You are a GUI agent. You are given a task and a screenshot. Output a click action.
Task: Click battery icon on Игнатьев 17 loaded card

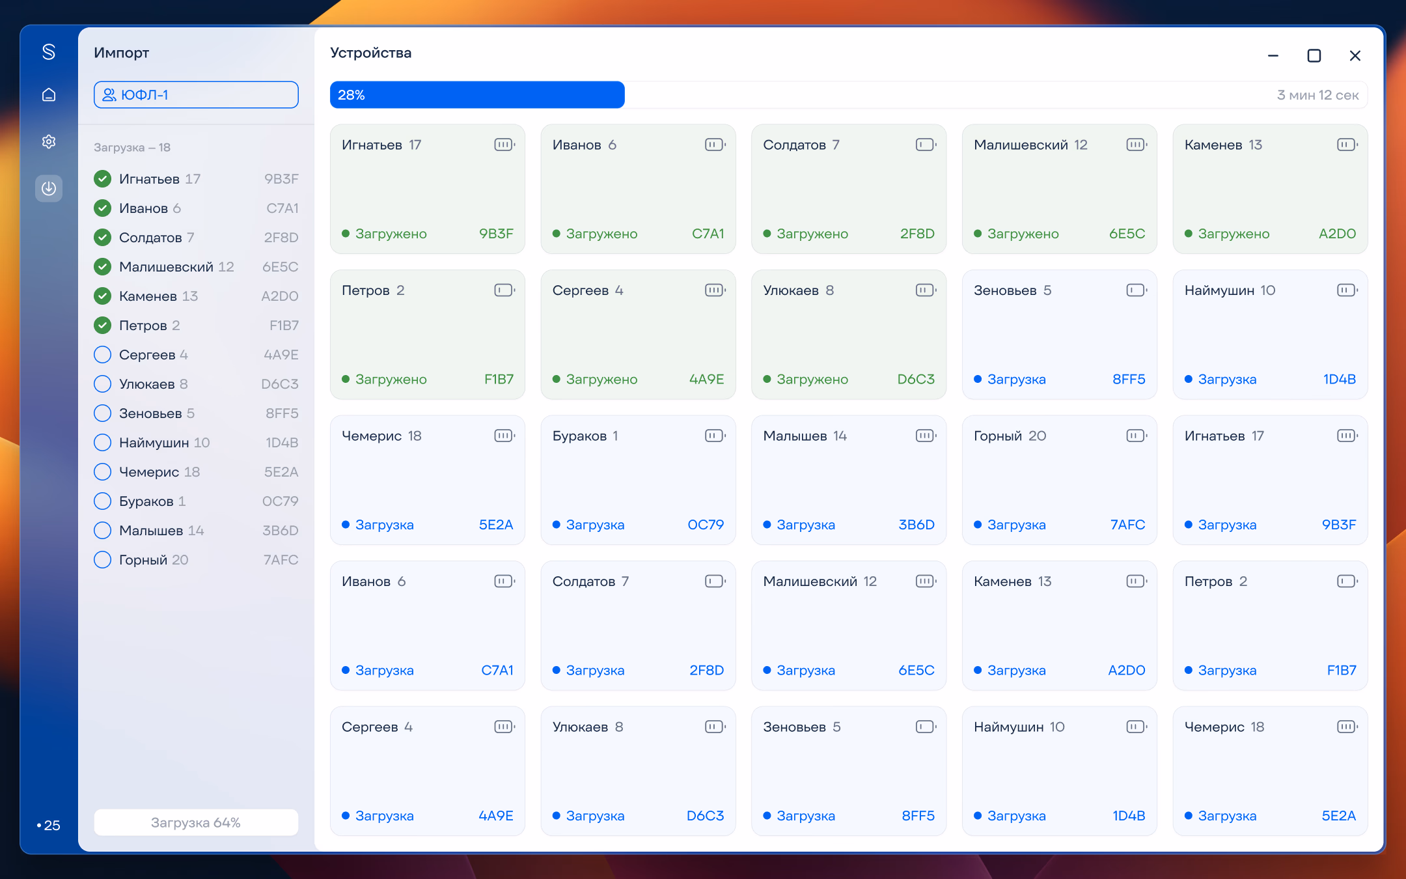pyautogui.click(x=504, y=145)
